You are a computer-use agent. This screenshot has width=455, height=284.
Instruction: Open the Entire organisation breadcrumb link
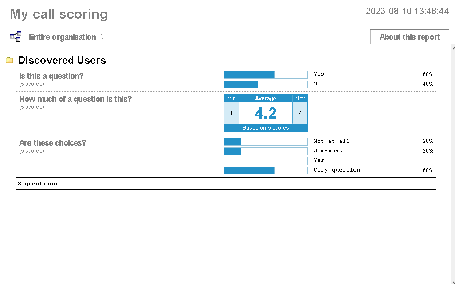point(62,37)
